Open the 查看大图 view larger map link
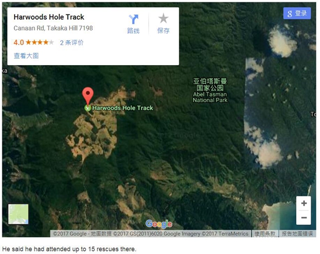Image resolution: width=320 pixels, height=254 pixels. pyautogui.click(x=26, y=56)
